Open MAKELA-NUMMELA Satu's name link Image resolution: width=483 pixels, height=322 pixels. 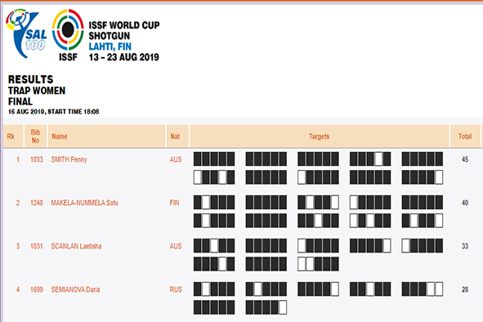tap(84, 203)
